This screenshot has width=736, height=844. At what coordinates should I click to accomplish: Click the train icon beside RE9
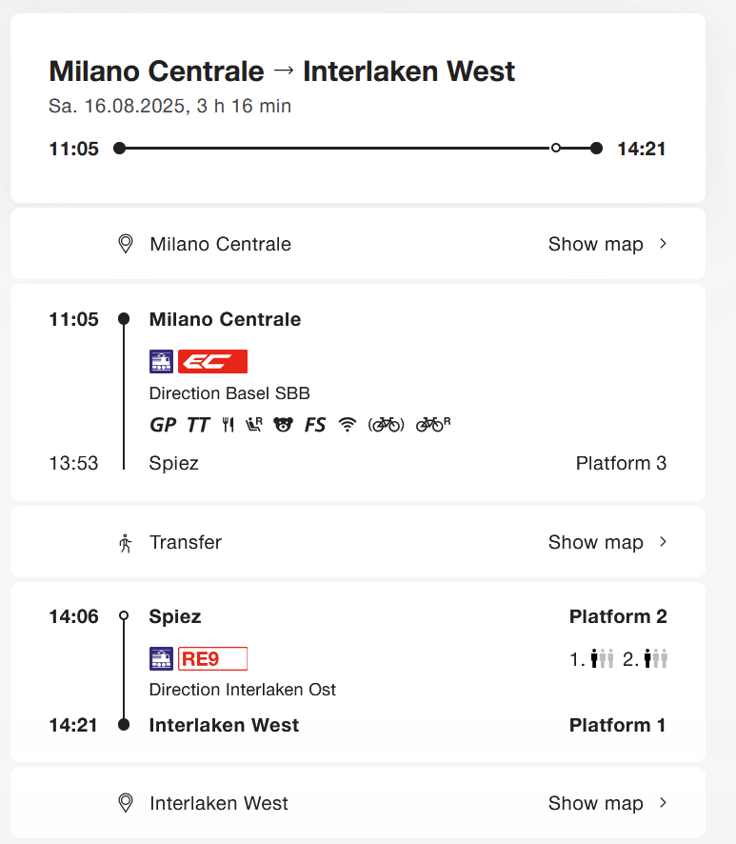click(162, 658)
